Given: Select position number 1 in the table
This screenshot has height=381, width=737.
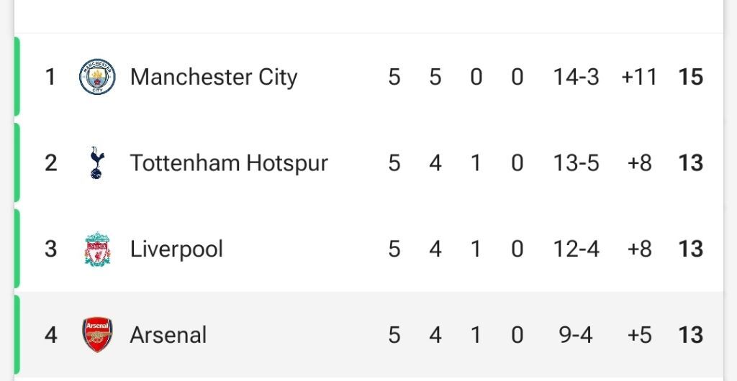Looking at the screenshot, I should [50, 77].
